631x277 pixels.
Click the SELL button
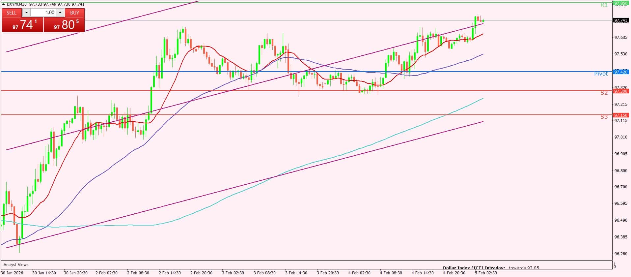point(12,13)
